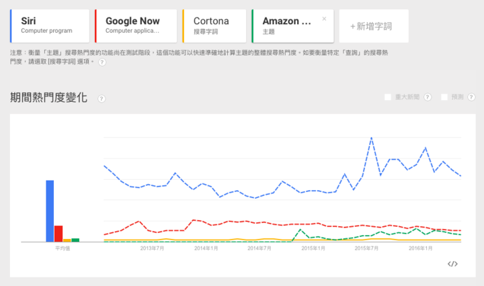This screenshot has height=286, width=484.
Task: Enable the 重大新聞 checkbox
Action: pos(388,97)
